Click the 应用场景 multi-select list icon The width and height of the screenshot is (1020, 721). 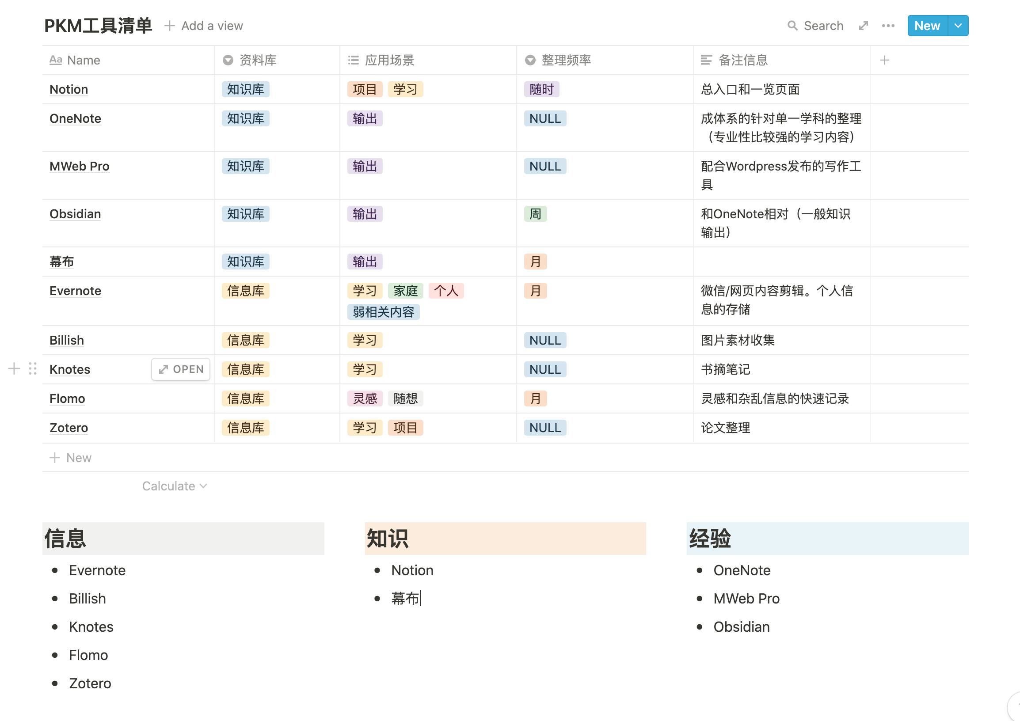pos(353,60)
